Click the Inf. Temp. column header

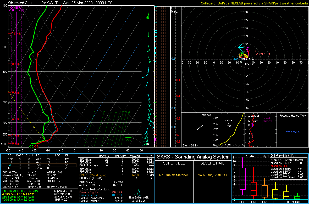(175, 10)
